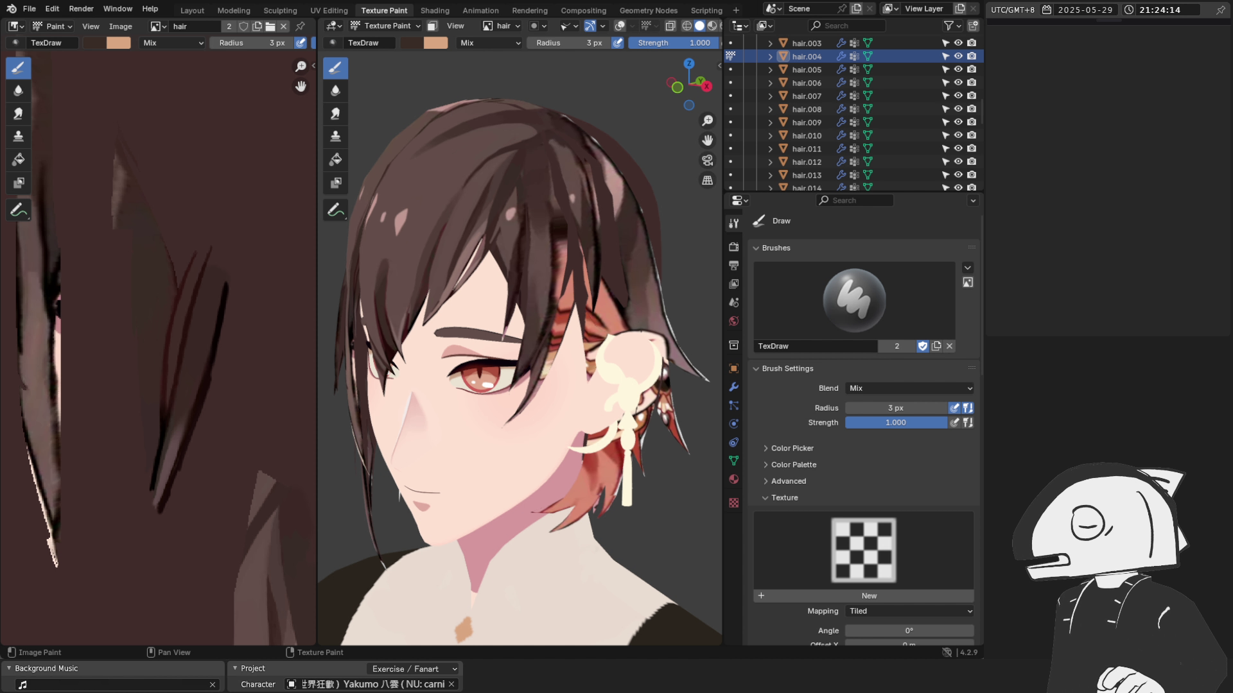Open the Mapping Tiled dropdown
Viewport: 1233px width, 693px height.
tap(909, 612)
